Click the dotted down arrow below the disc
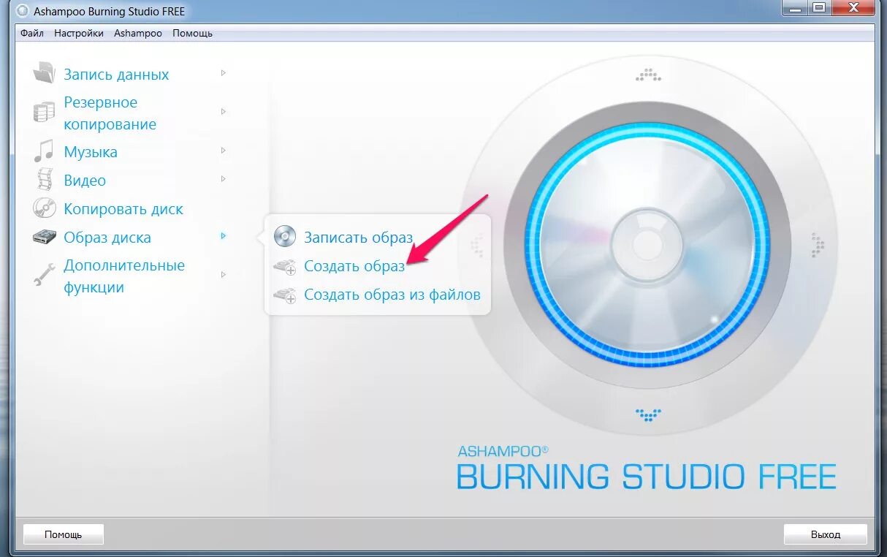This screenshot has width=887, height=557. coord(648,415)
